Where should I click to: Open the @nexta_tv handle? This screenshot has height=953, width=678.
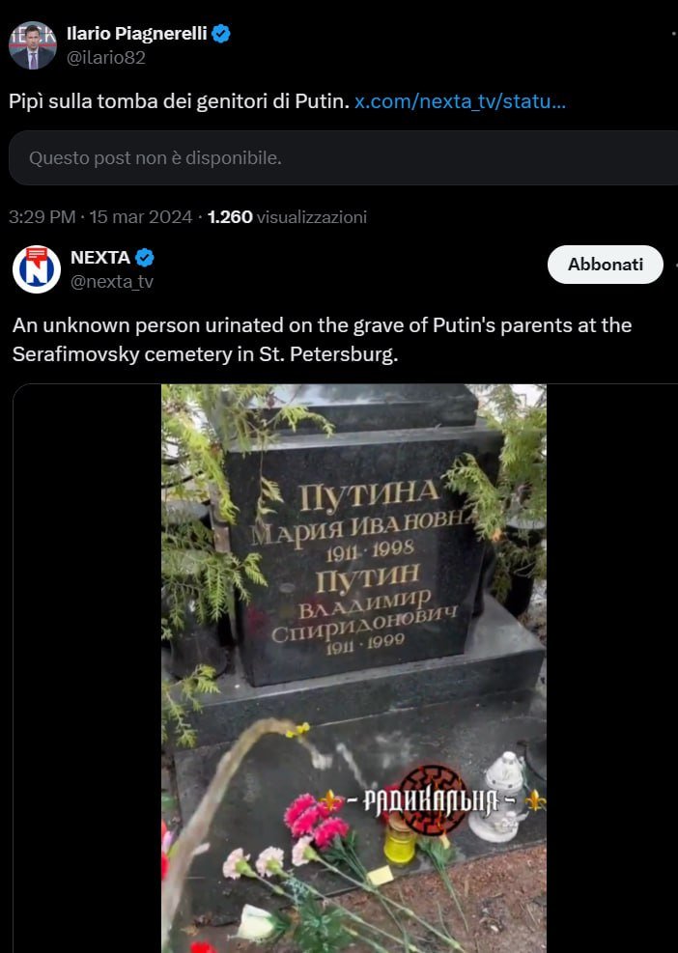coord(112,281)
